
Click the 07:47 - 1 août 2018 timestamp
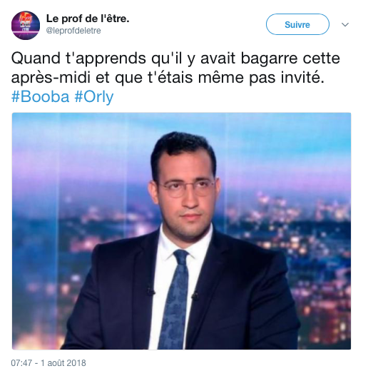48,363
